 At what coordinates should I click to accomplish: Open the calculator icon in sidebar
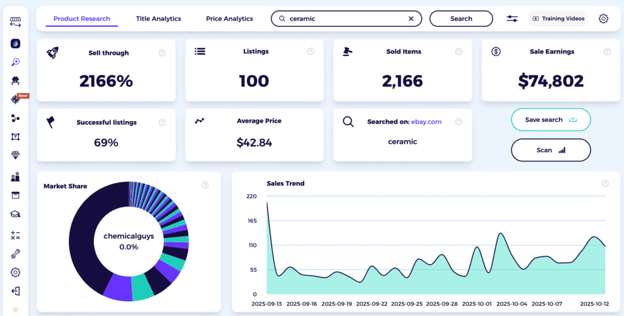coord(15,235)
